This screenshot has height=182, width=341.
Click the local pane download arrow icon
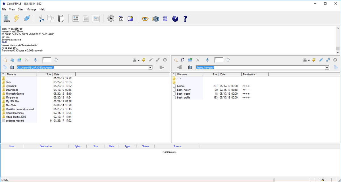[36, 60]
